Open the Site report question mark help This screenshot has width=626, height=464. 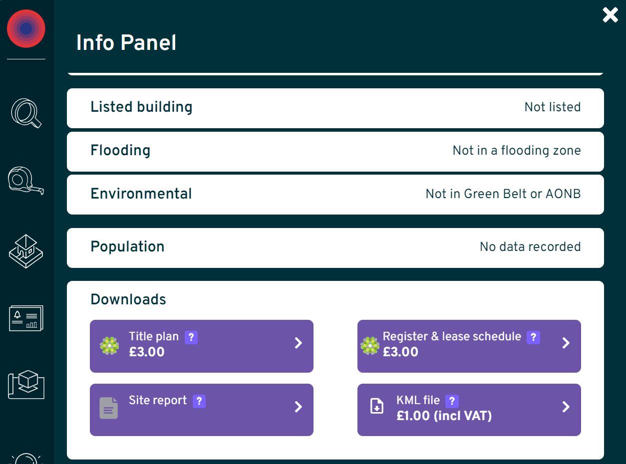tap(199, 400)
